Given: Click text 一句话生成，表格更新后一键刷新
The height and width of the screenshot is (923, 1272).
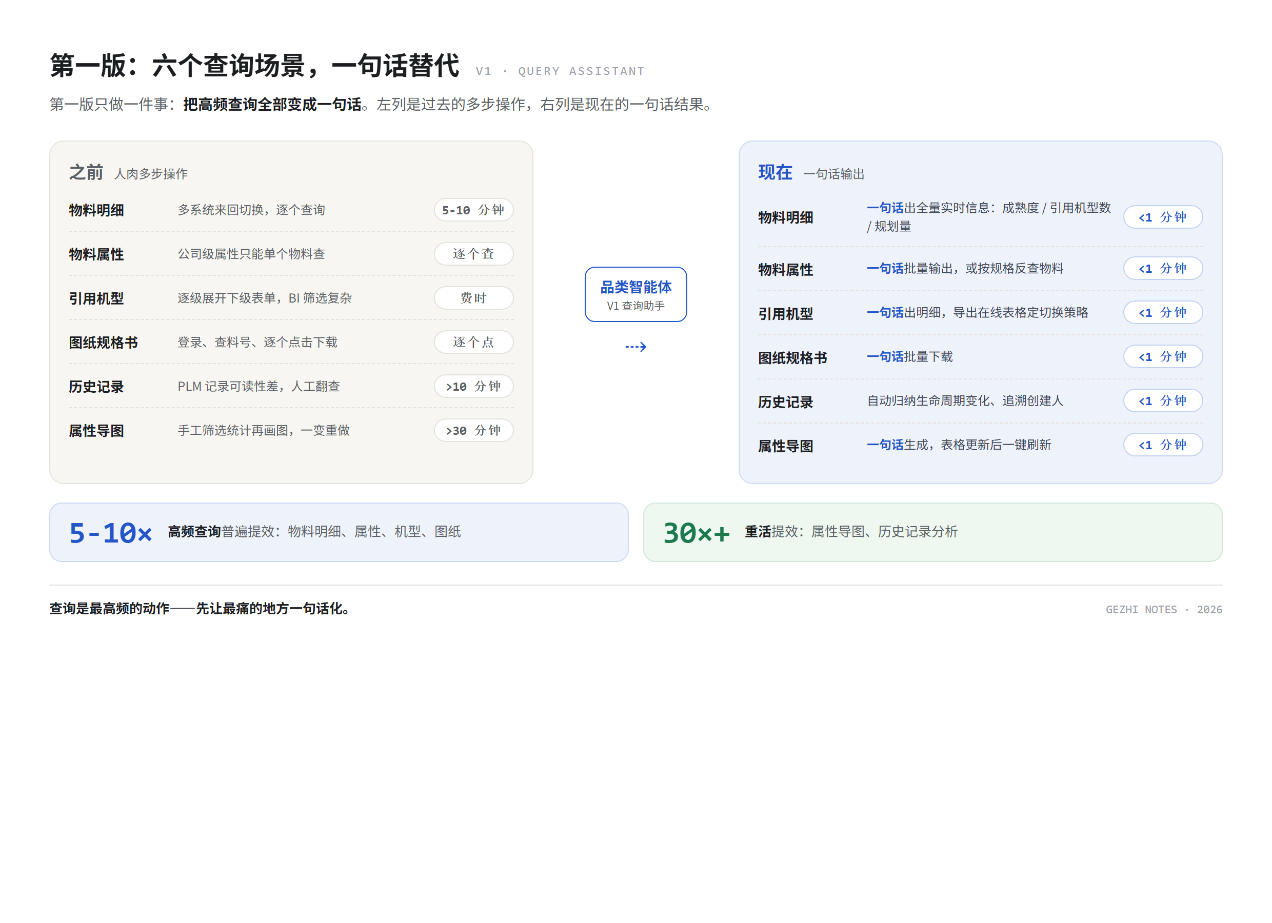Looking at the screenshot, I should point(959,445).
